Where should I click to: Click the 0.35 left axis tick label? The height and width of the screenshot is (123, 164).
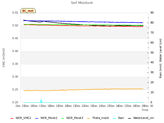point(15,64)
